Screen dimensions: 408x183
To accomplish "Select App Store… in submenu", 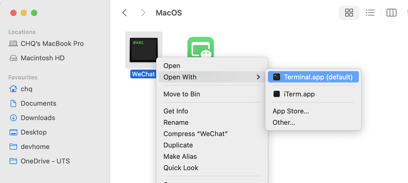I will (291, 111).
